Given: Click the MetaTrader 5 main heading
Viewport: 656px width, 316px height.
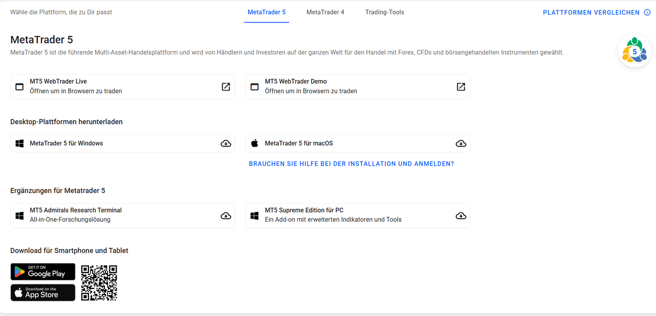Looking at the screenshot, I should (41, 40).
